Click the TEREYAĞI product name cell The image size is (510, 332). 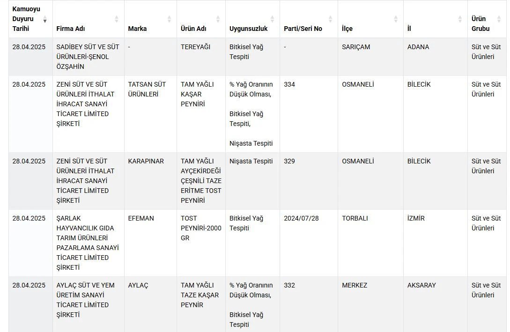(x=195, y=47)
